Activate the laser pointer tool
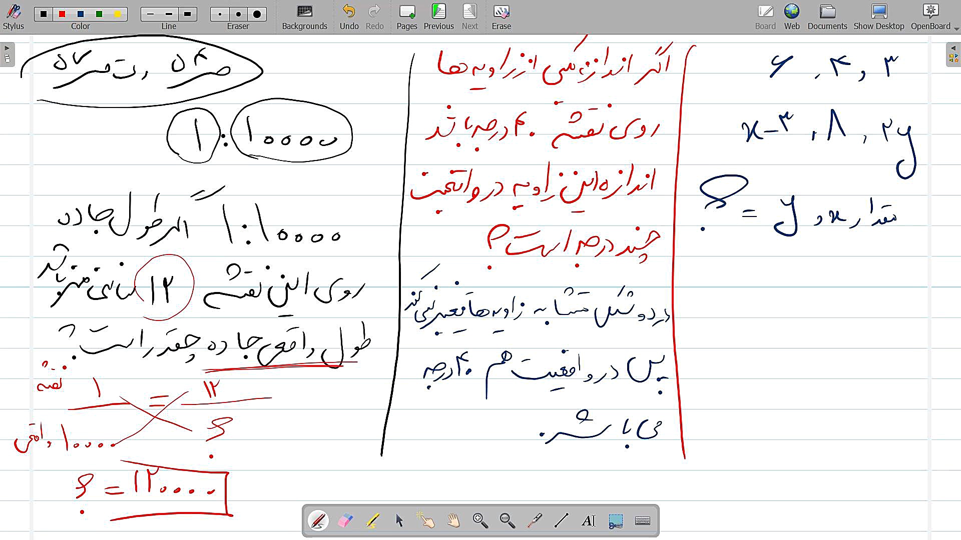 (535, 521)
